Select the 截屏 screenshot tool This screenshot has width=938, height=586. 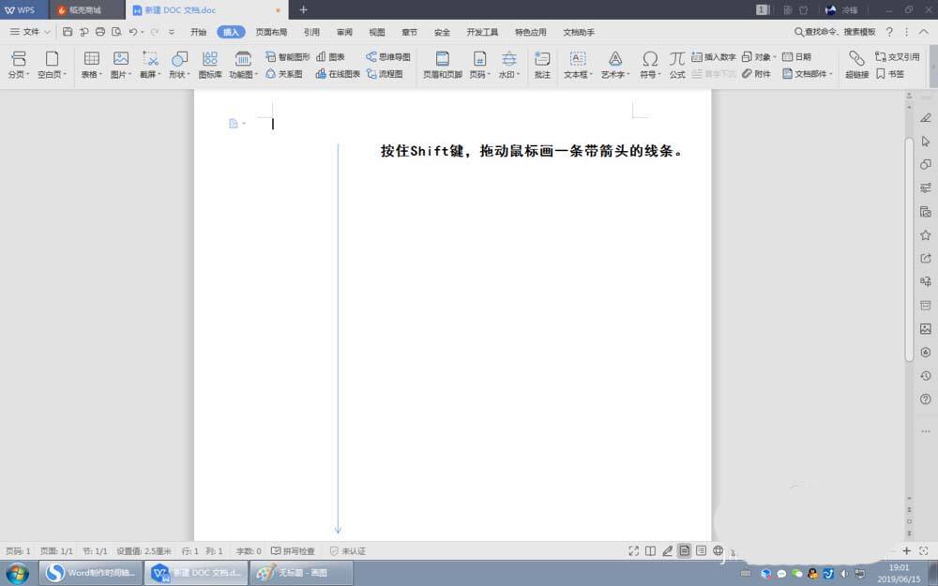[x=149, y=63]
